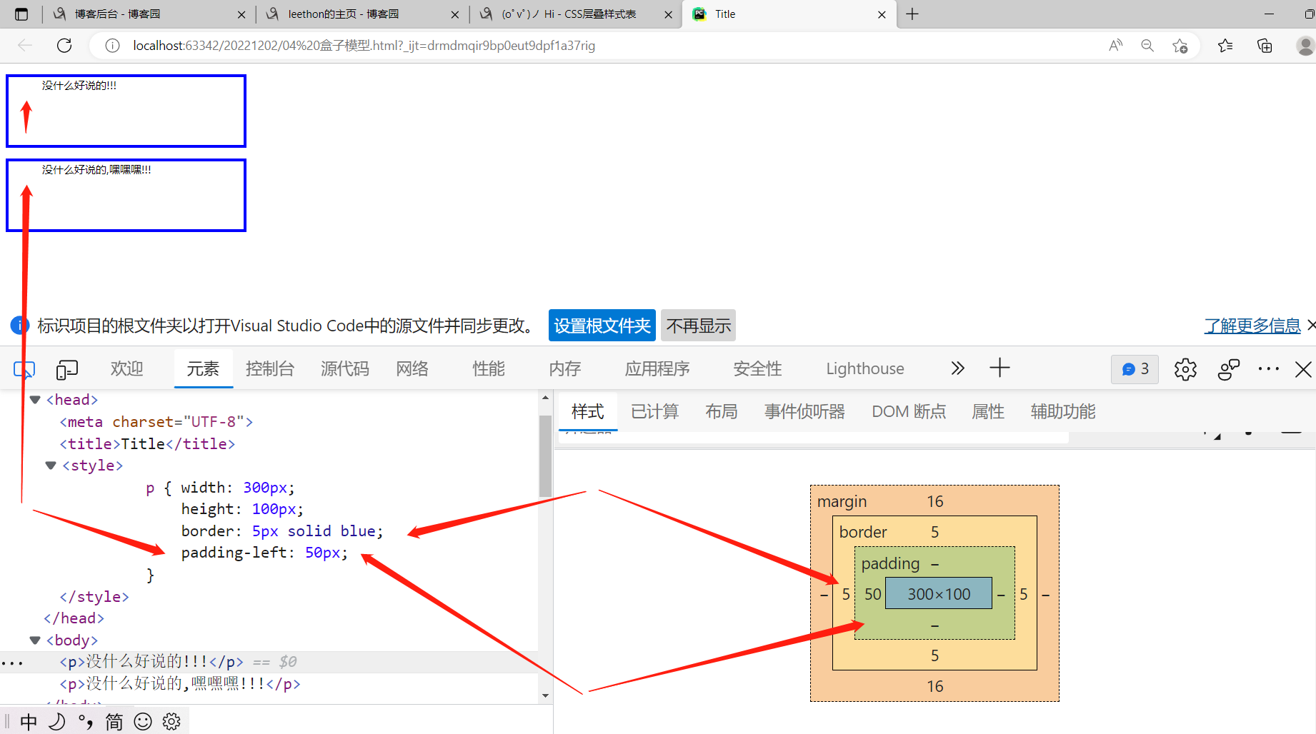Open the tab actions menu icon

pos(21,14)
